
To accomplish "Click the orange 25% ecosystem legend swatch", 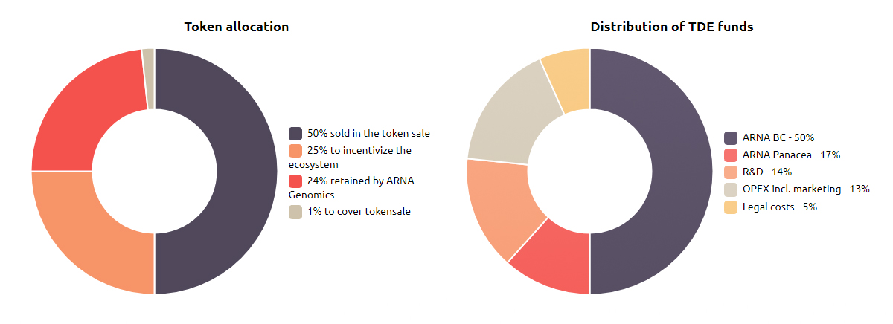I will tap(295, 150).
